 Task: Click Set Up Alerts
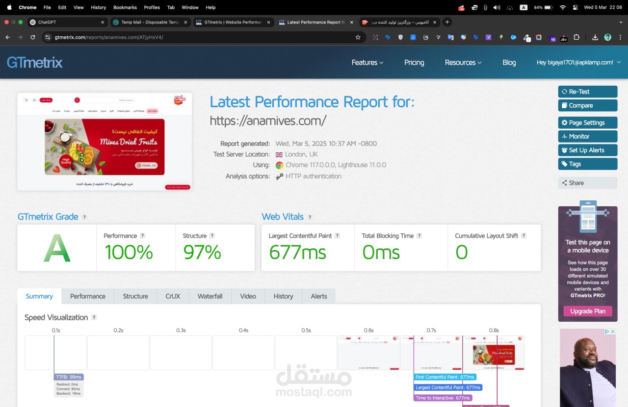(x=588, y=150)
